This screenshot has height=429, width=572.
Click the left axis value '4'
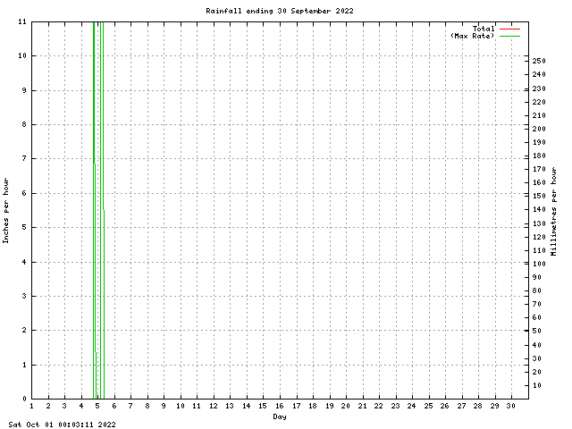tap(24, 262)
